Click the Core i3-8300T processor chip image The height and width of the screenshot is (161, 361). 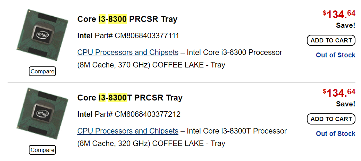[42, 113]
